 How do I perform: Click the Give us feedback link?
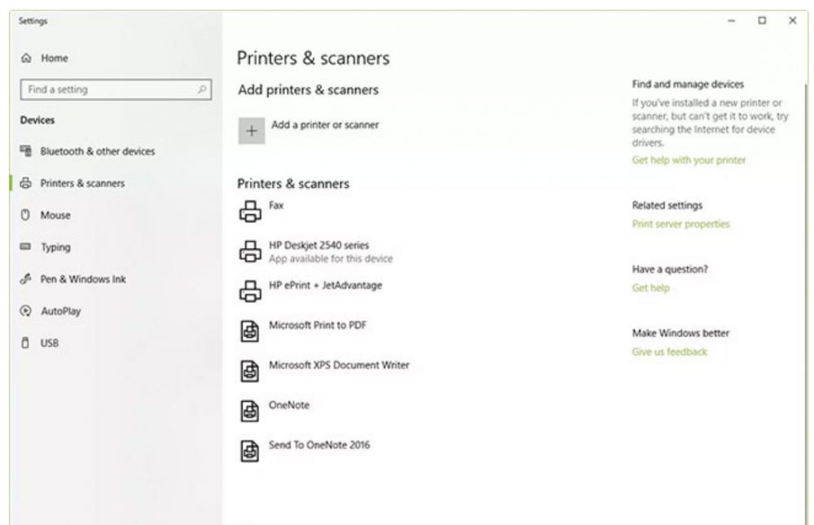670,351
